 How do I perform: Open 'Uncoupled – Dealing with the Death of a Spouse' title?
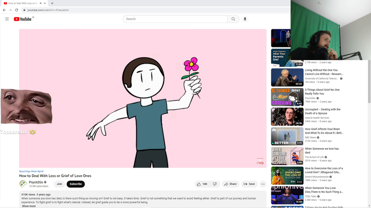(x=322, y=111)
